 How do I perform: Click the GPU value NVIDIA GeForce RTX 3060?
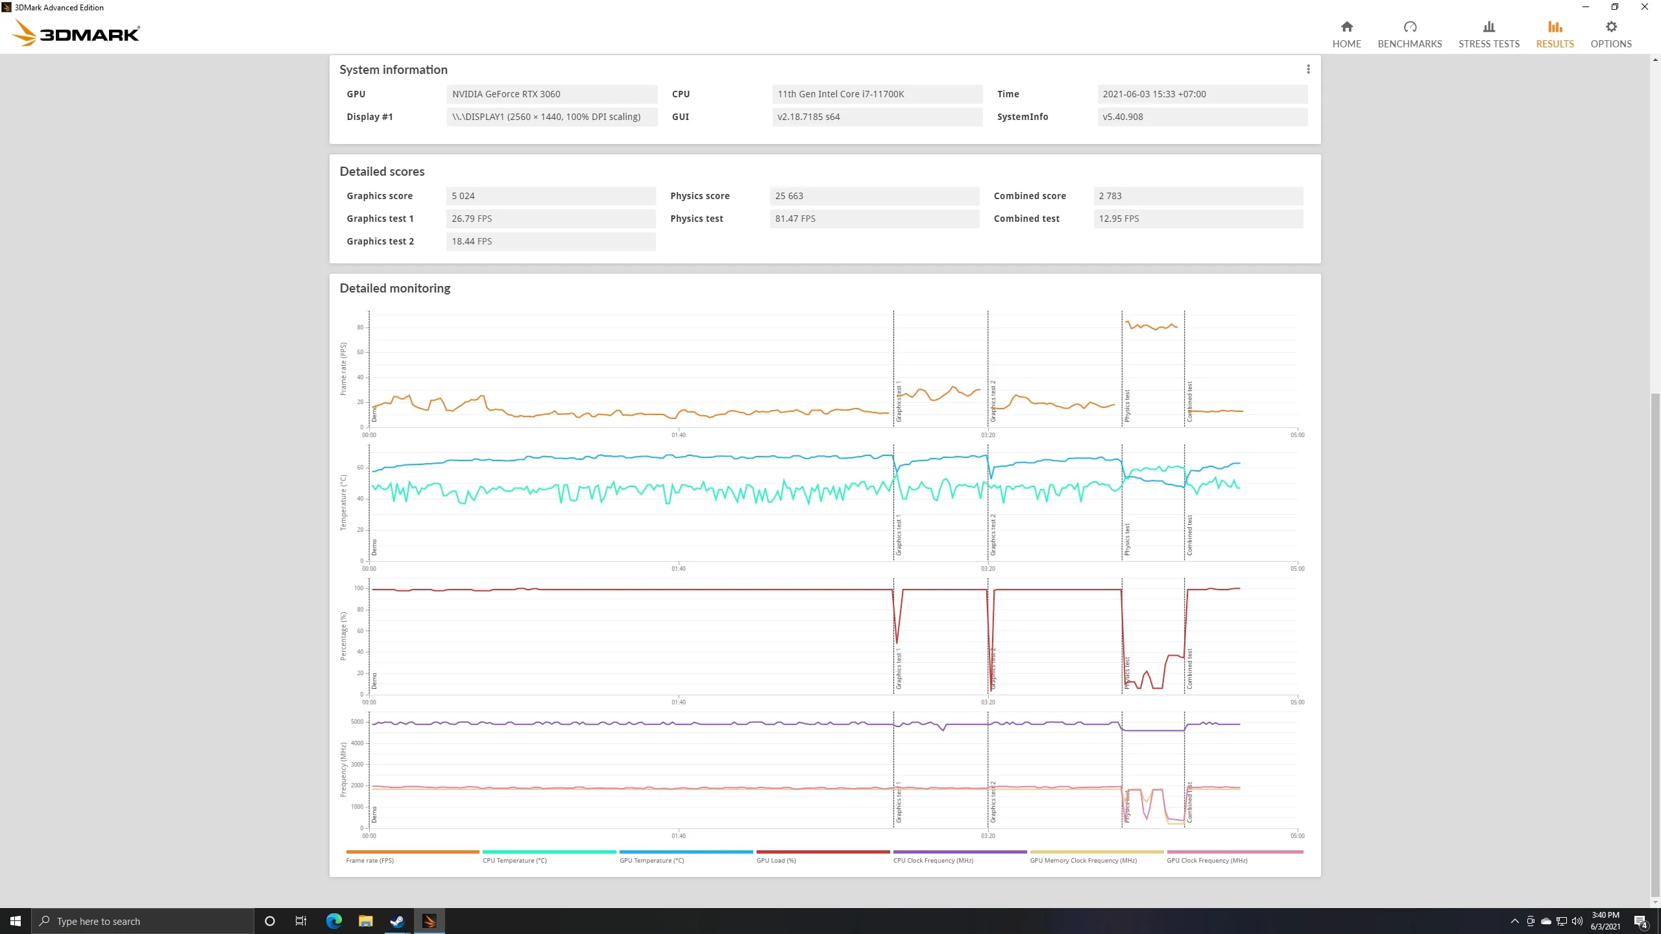pyautogui.click(x=552, y=94)
